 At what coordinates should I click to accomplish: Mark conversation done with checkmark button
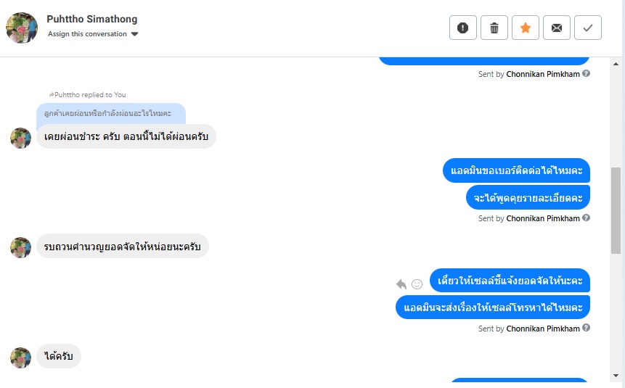coord(588,28)
